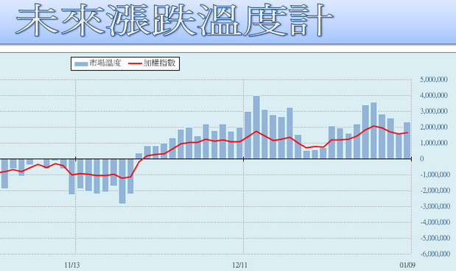Click the 5,000,000 axis label
Viewport: 456px width, 271px height.
(x=433, y=80)
